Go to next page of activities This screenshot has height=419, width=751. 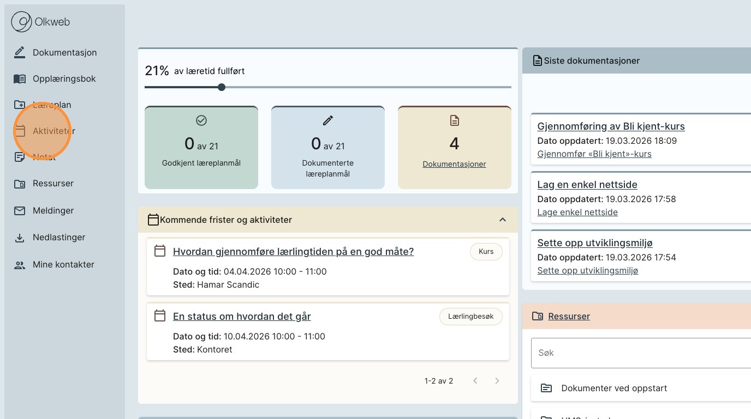[x=497, y=381]
